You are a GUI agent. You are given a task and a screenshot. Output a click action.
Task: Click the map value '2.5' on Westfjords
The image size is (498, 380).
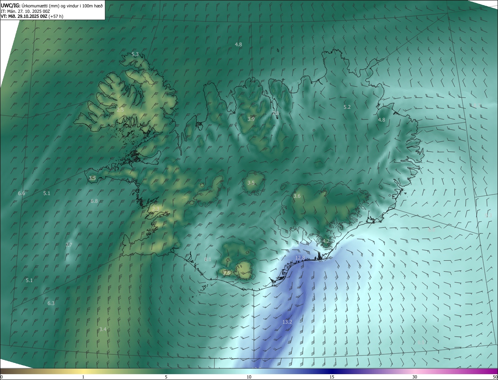120,110
